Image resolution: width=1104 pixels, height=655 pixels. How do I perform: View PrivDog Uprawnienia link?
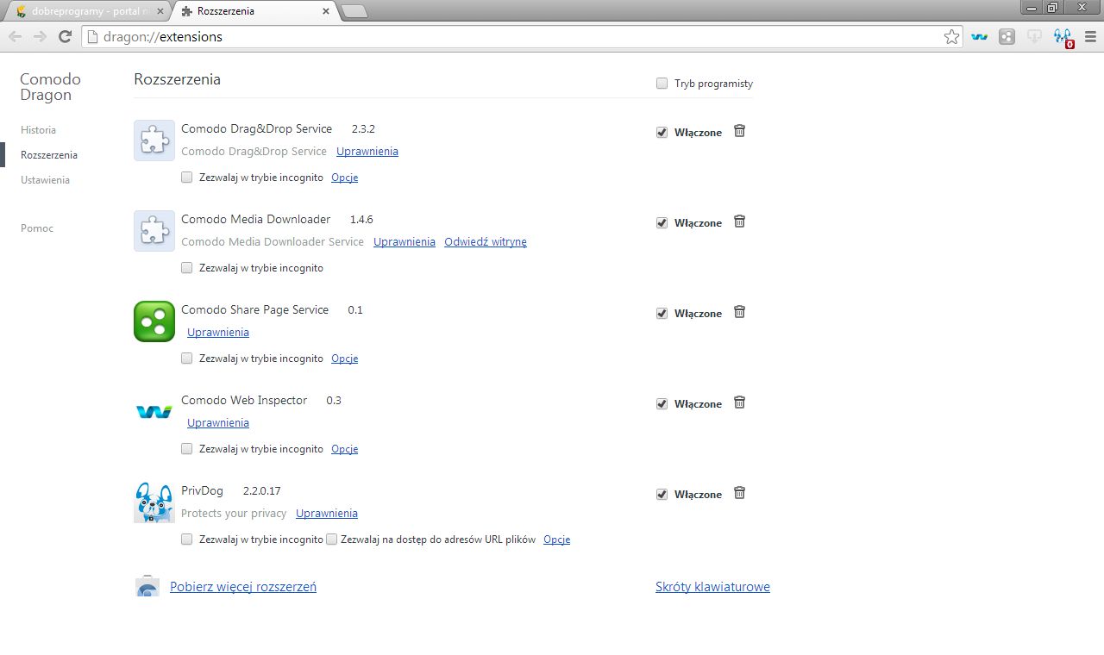tap(327, 514)
